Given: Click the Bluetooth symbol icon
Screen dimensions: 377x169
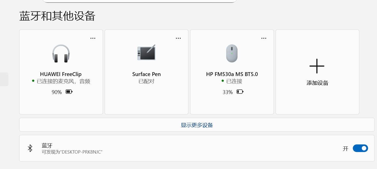Looking at the screenshot, I should click(30, 148).
